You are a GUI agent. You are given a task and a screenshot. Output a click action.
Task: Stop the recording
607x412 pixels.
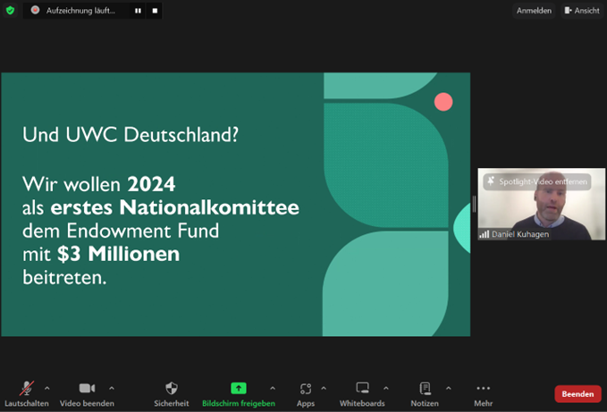click(155, 11)
